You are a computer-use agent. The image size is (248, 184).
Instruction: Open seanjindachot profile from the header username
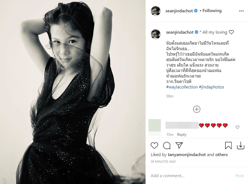point(179,11)
